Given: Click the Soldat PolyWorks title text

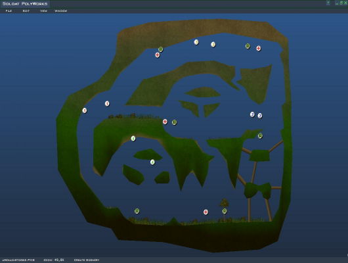Looking at the screenshot, I should [x=25, y=3].
